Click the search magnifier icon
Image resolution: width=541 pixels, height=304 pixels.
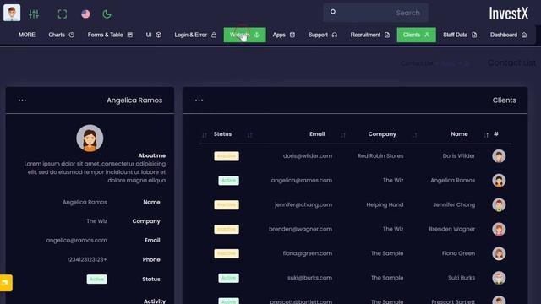point(333,12)
